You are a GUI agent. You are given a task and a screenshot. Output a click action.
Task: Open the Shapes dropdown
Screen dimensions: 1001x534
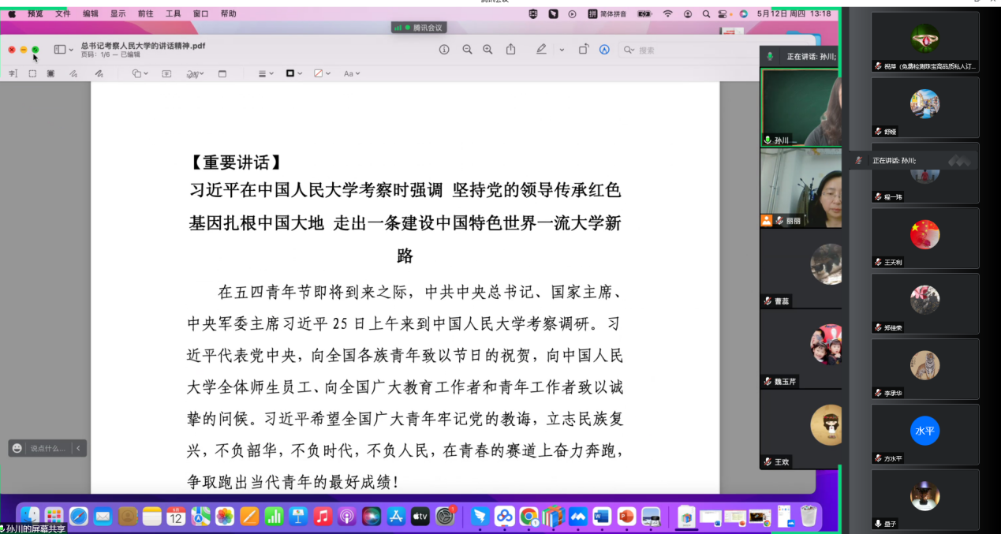coord(140,73)
